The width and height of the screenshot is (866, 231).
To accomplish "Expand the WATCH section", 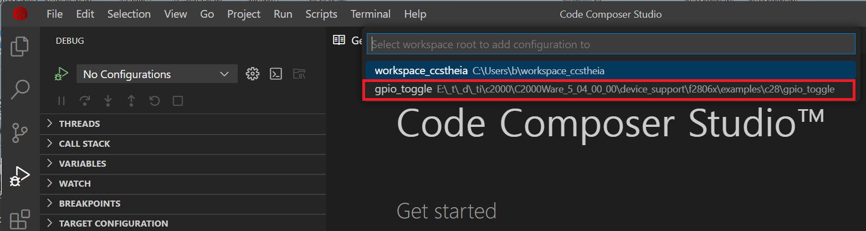I will tap(183, 183).
